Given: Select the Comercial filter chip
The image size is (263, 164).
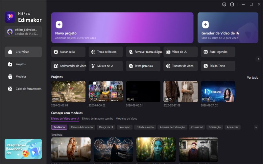Looking at the screenshot, I should (197, 127).
